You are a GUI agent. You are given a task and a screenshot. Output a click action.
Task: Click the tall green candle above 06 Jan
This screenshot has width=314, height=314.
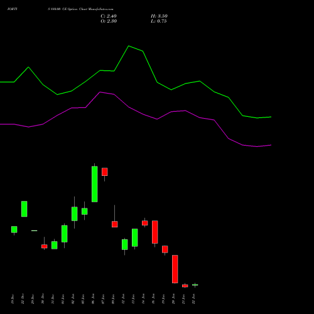click(95, 184)
